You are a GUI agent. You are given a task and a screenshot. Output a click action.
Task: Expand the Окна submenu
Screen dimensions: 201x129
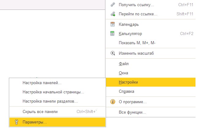(x=151, y=73)
